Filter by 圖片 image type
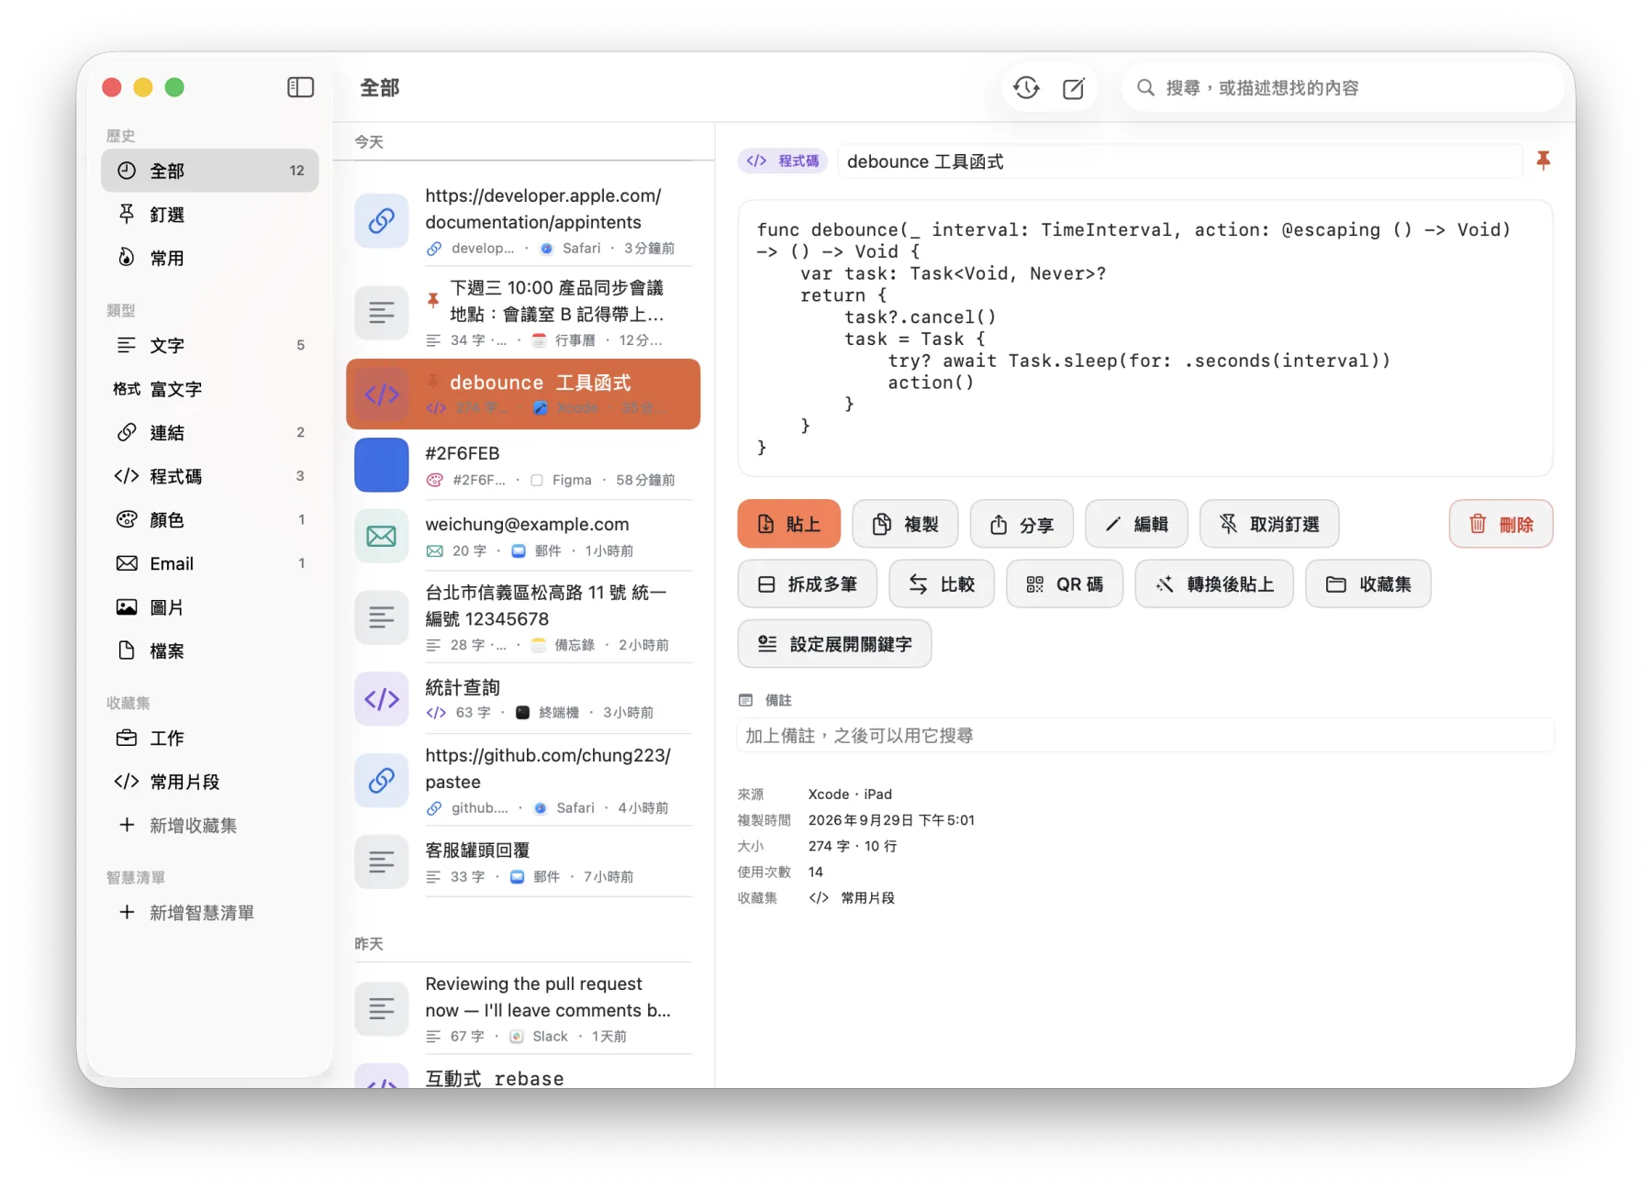The height and width of the screenshot is (1189, 1652). [x=209, y=607]
